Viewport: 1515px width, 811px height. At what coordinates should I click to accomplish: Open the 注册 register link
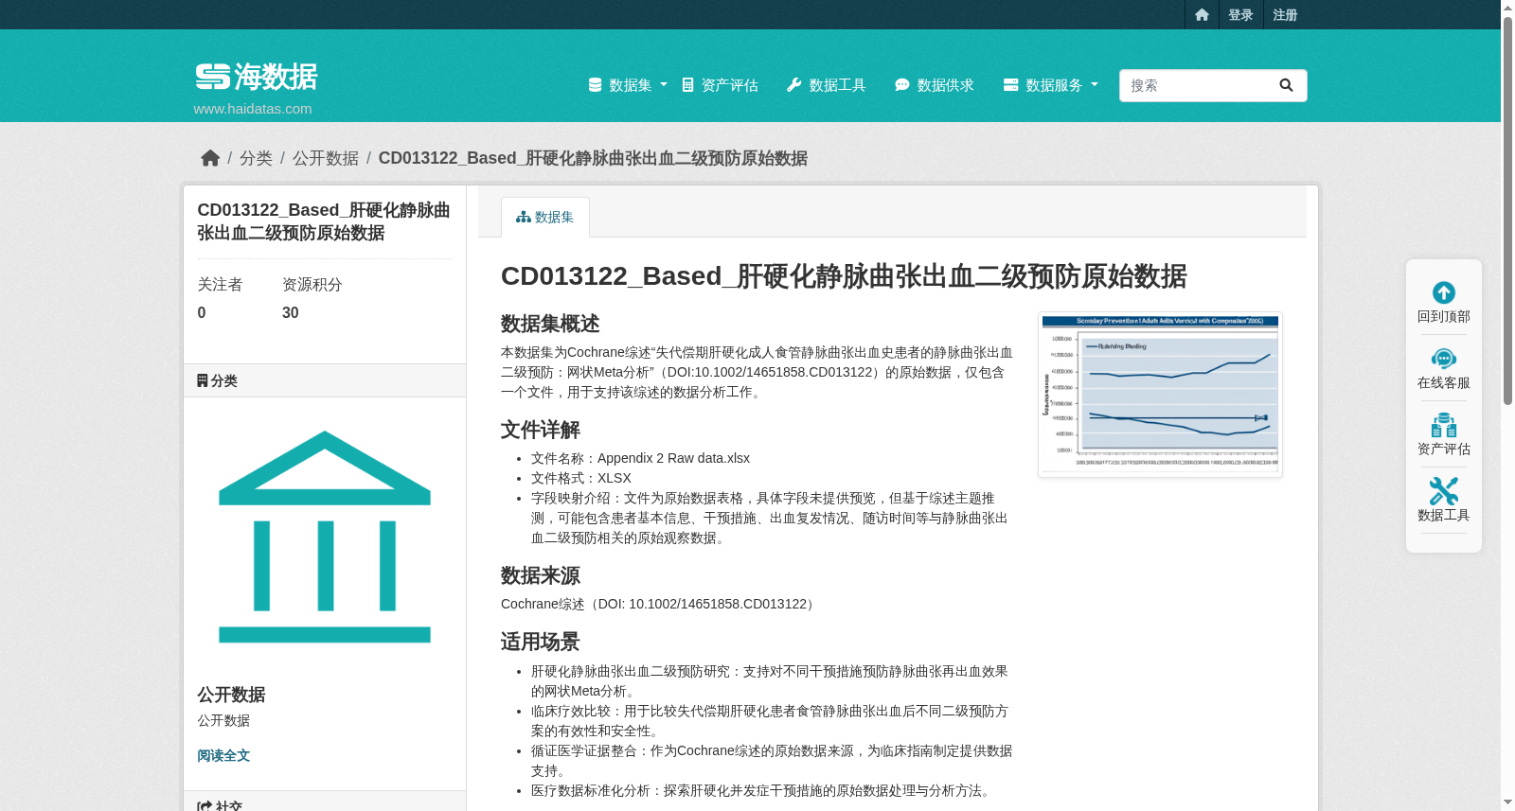click(1285, 15)
